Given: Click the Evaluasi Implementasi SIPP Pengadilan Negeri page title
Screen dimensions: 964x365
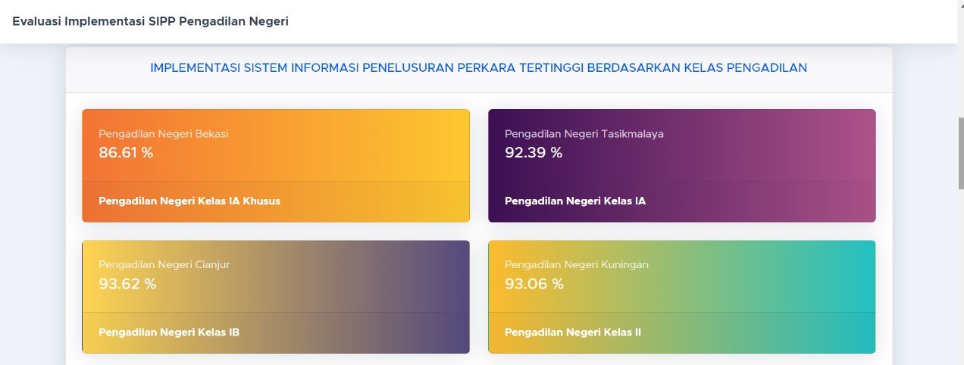Looking at the screenshot, I should tap(150, 21).
